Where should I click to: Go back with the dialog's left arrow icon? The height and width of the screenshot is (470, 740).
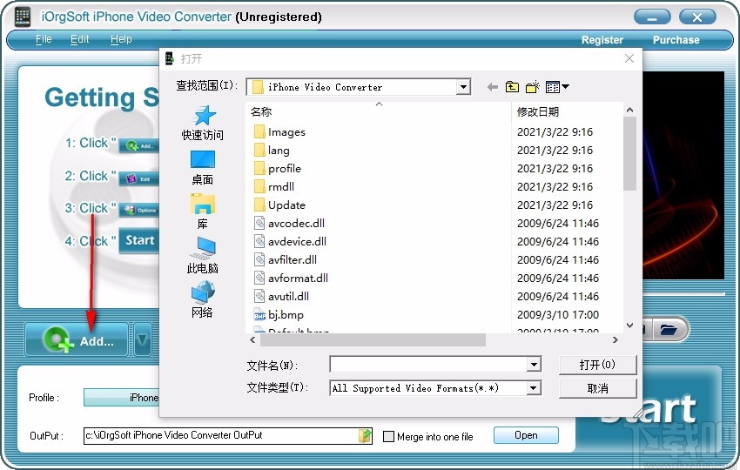click(x=492, y=87)
